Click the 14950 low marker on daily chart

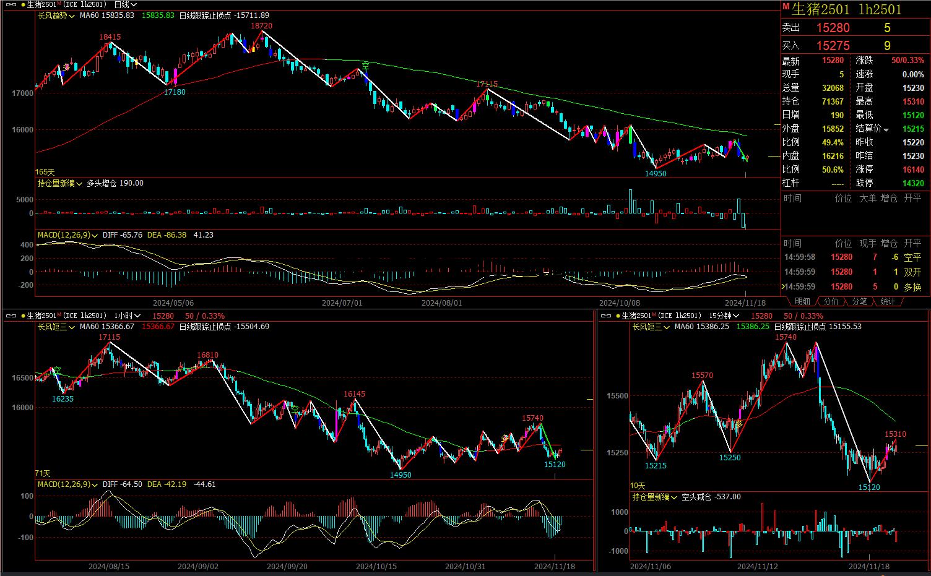click(656, 174)
